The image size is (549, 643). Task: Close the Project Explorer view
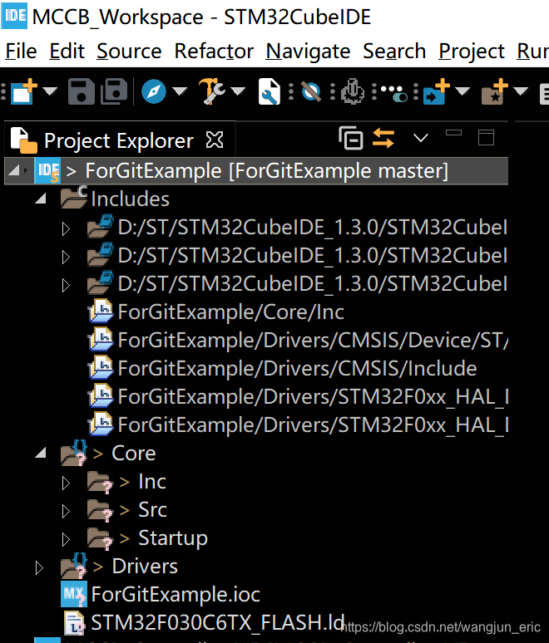(x=215, y=140)
